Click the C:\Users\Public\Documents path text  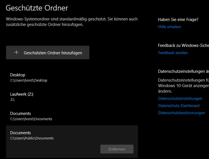point(32,138)
